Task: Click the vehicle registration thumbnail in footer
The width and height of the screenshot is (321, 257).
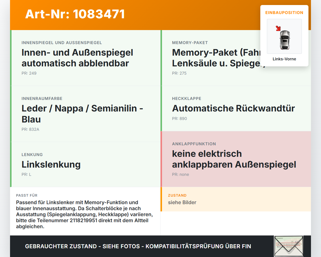Action: click(289, 246)
